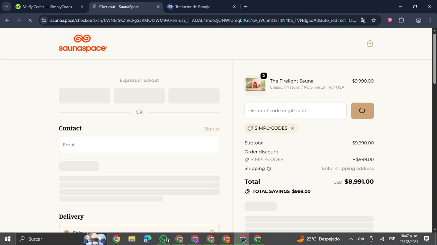This screenshot has width=437, height=245.
Task: Open WhatsApp from the taskbar
Action: coord(164,239)
